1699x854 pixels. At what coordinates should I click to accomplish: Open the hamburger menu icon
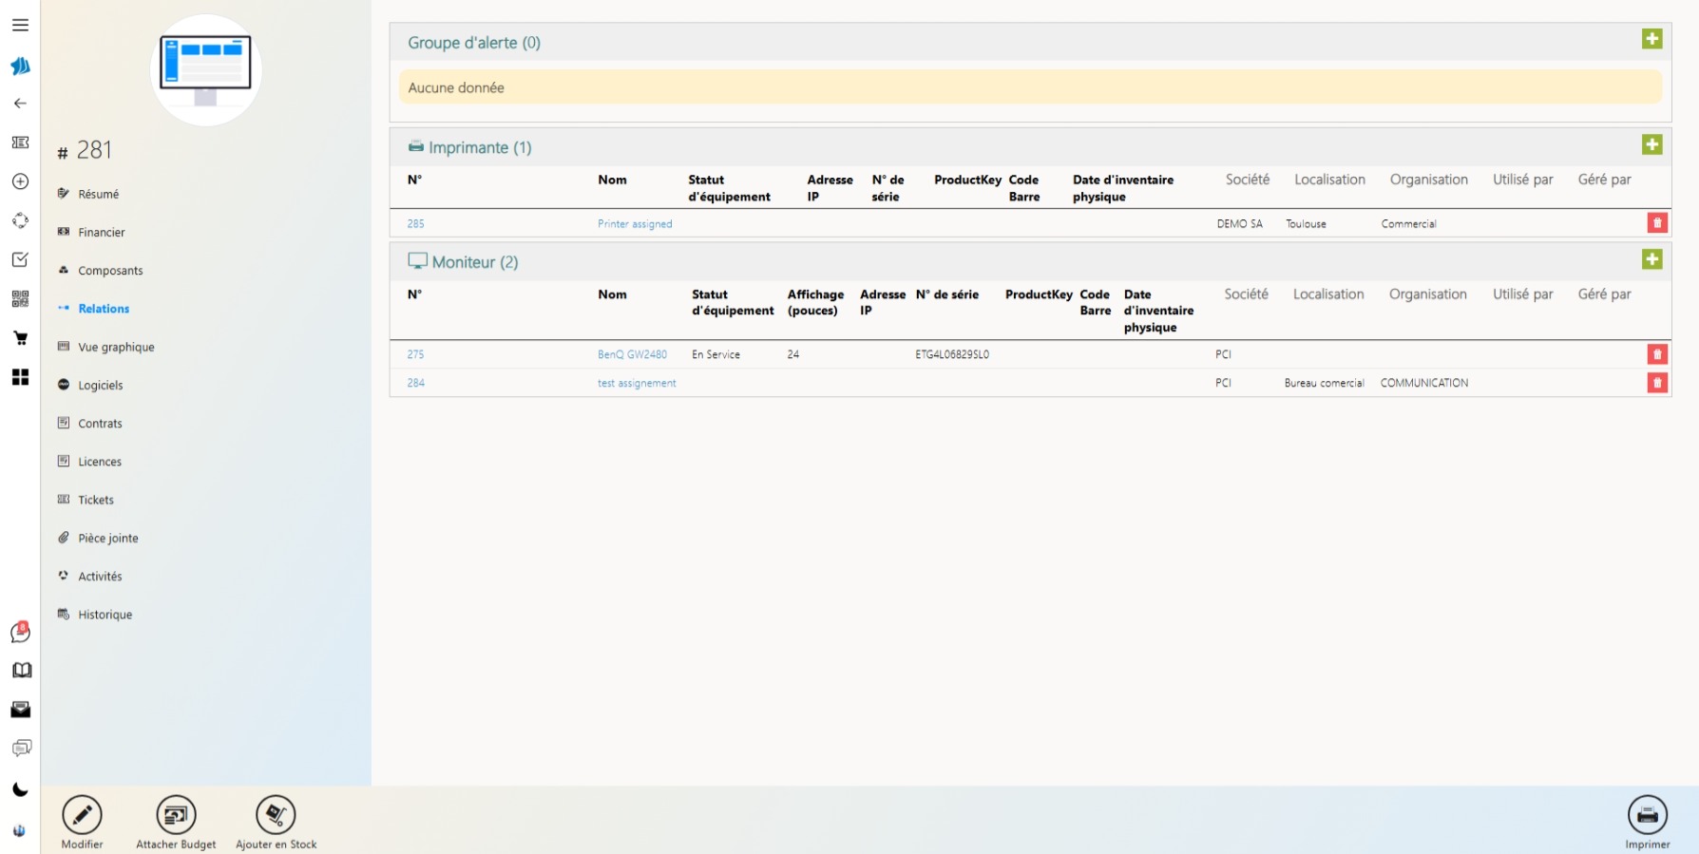pos(20,26)
